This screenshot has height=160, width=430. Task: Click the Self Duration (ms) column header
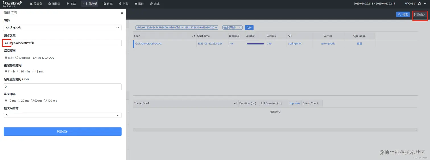271,103
